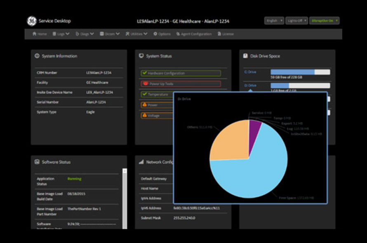The width and height of the screenshot is (367, 243).
Task: Click the GE logo in the header
Action: pyautogui.click(x=32, y=21)
